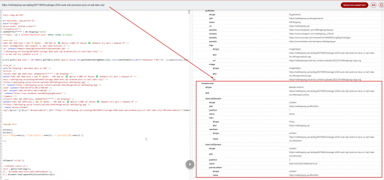This screenshot has height=180, width=384.
Task: Click the "Запустити новий тест" button
Action: click(354, 5)
